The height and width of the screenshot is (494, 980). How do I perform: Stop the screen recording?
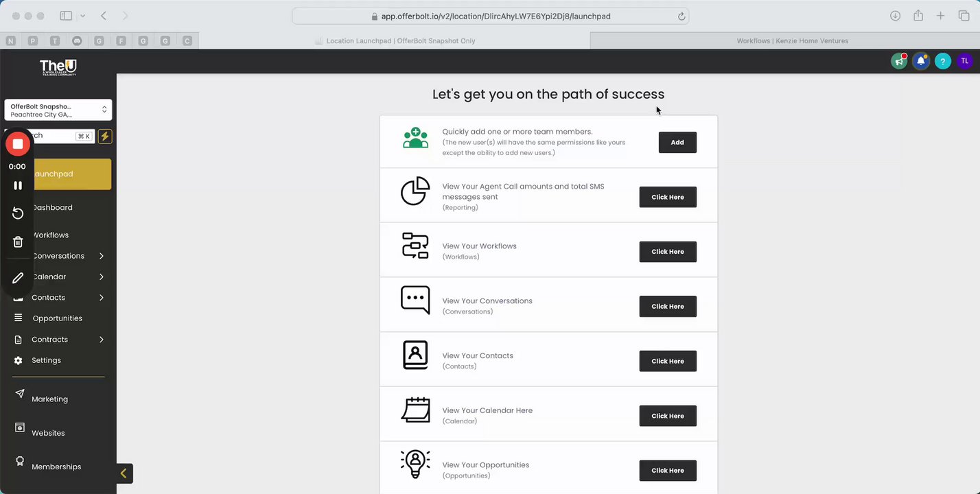tap(18, 144)
